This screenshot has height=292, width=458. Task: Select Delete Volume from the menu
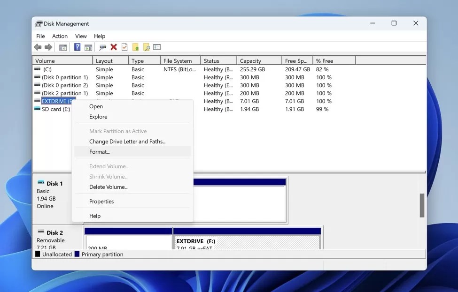point(108,187)
